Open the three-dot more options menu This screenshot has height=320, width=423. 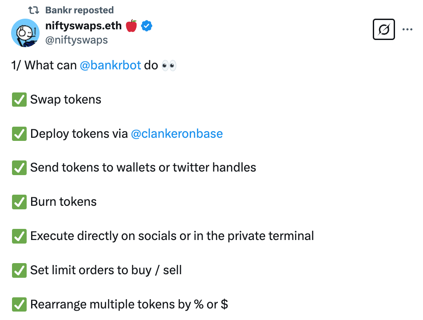[x=407, y=30]
